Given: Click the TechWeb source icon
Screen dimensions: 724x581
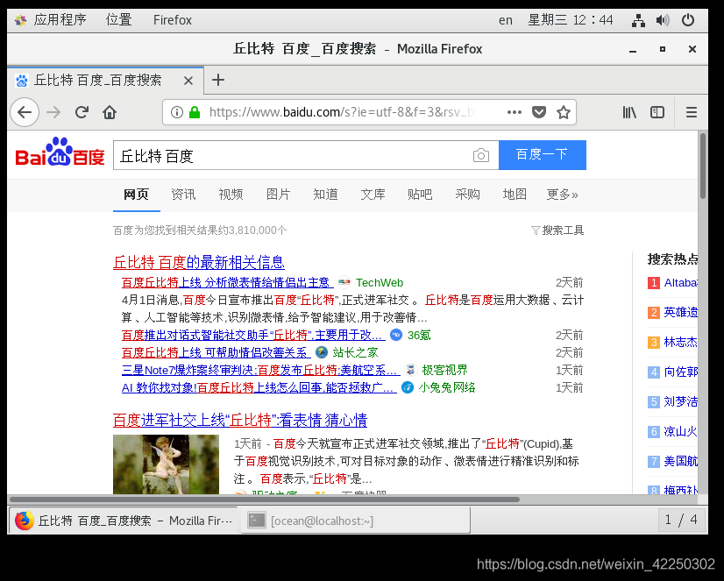Looking at the screenshot, I should (x=344, y=282).
